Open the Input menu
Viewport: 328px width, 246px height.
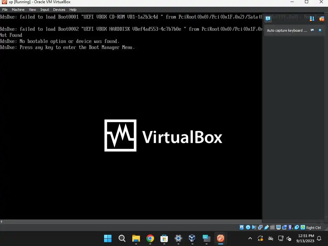point(45,10)
